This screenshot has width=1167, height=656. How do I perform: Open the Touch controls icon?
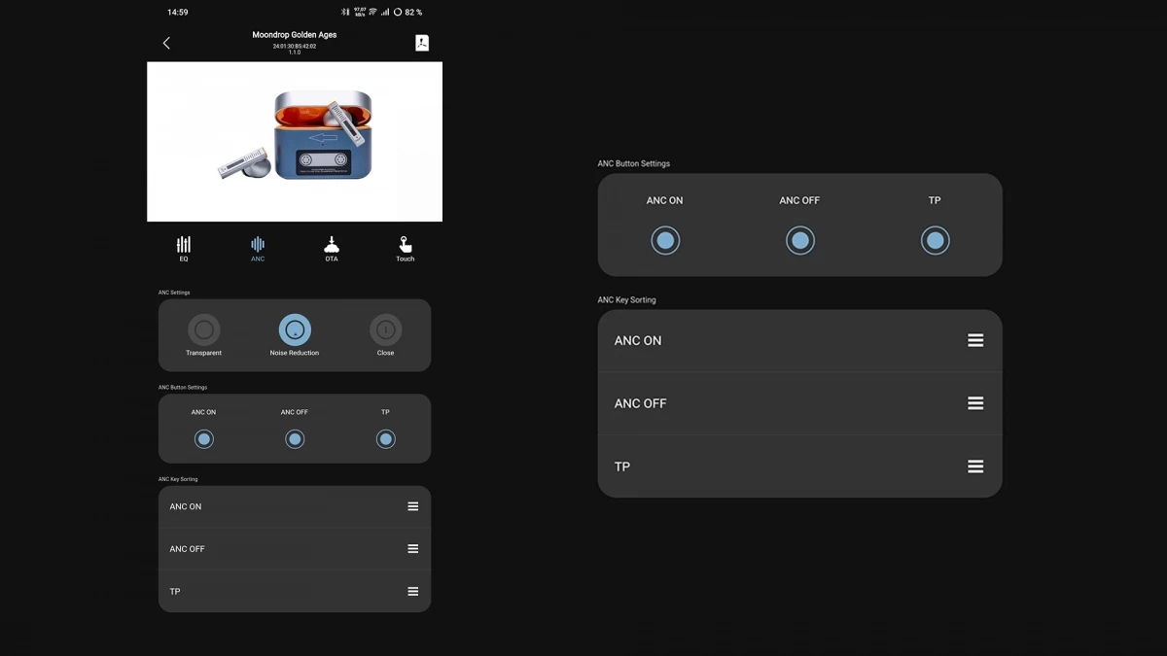pos(406,245)
